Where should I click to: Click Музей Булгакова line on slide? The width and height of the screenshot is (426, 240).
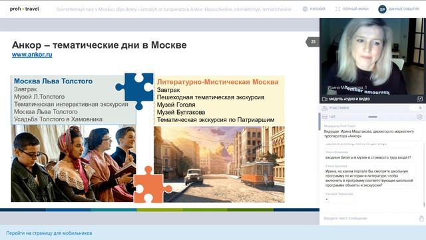point(181,112)
